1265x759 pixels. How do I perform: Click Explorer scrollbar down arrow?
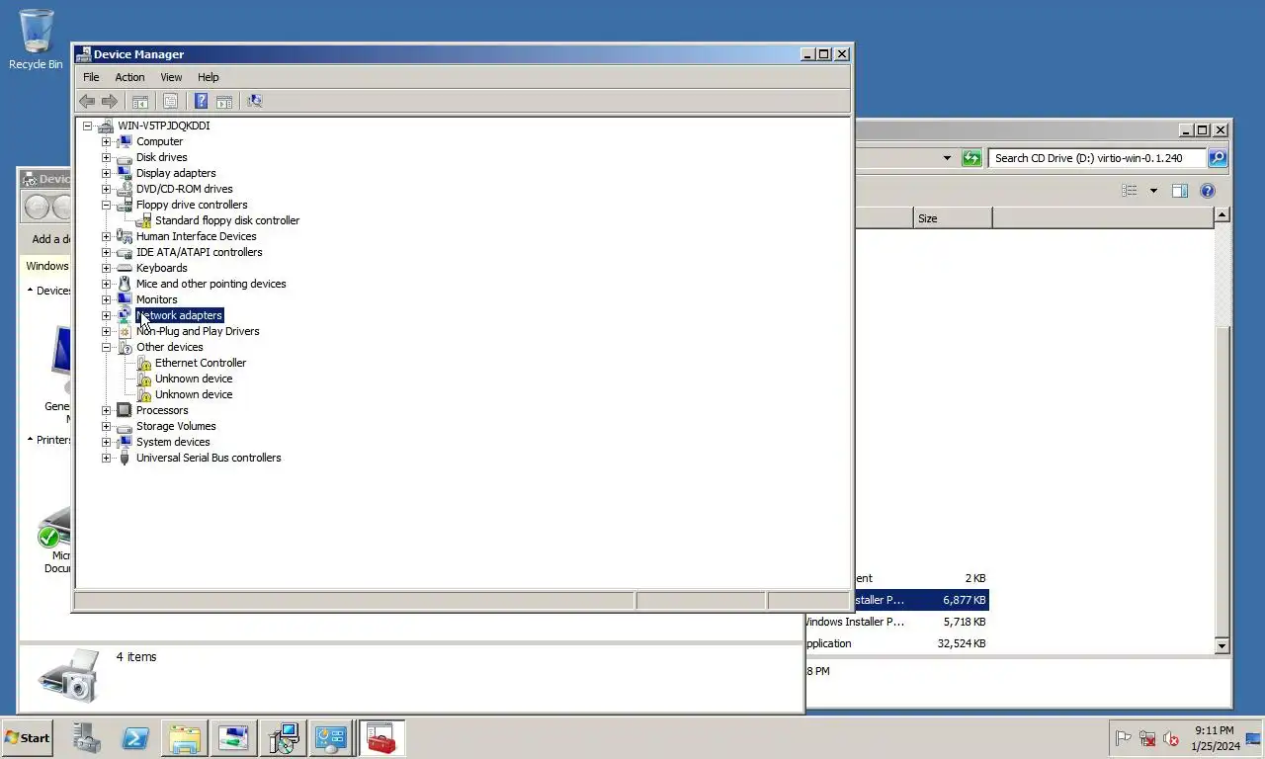coord(1222,645)
